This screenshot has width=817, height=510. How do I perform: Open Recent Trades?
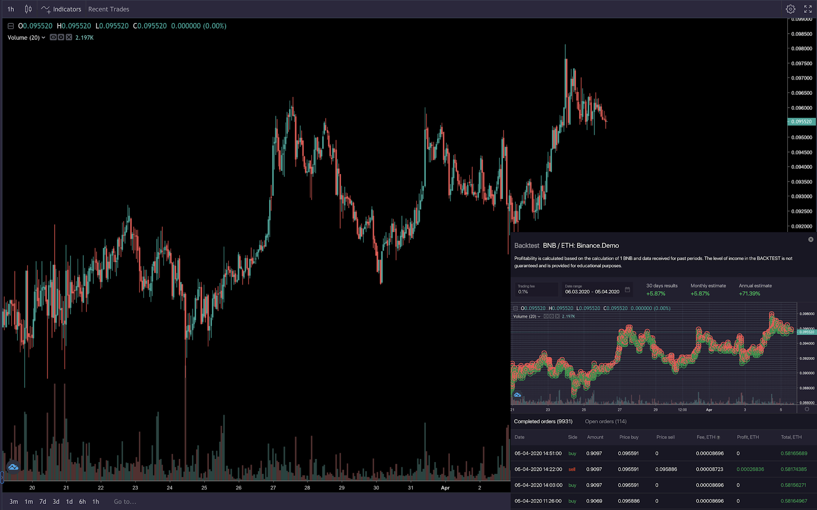click(109, 9)
